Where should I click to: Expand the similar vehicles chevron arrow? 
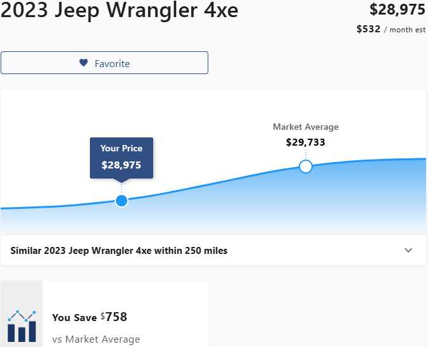click(408, 250)
